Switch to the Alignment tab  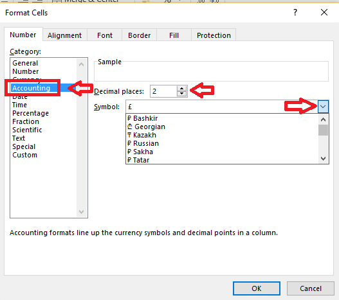(x=64, y=35)
